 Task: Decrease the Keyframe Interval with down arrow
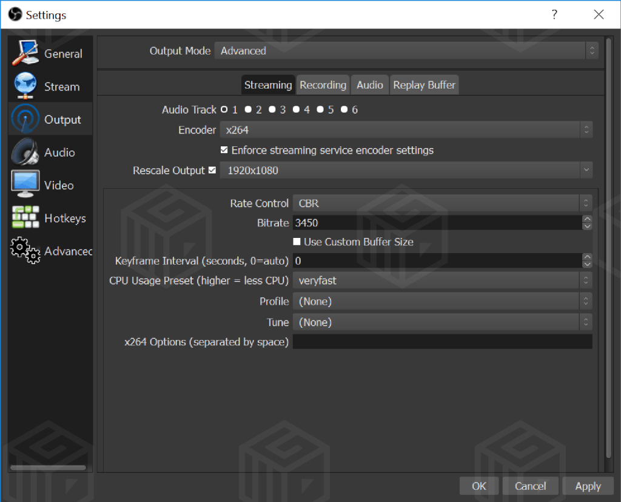point(587,264)
